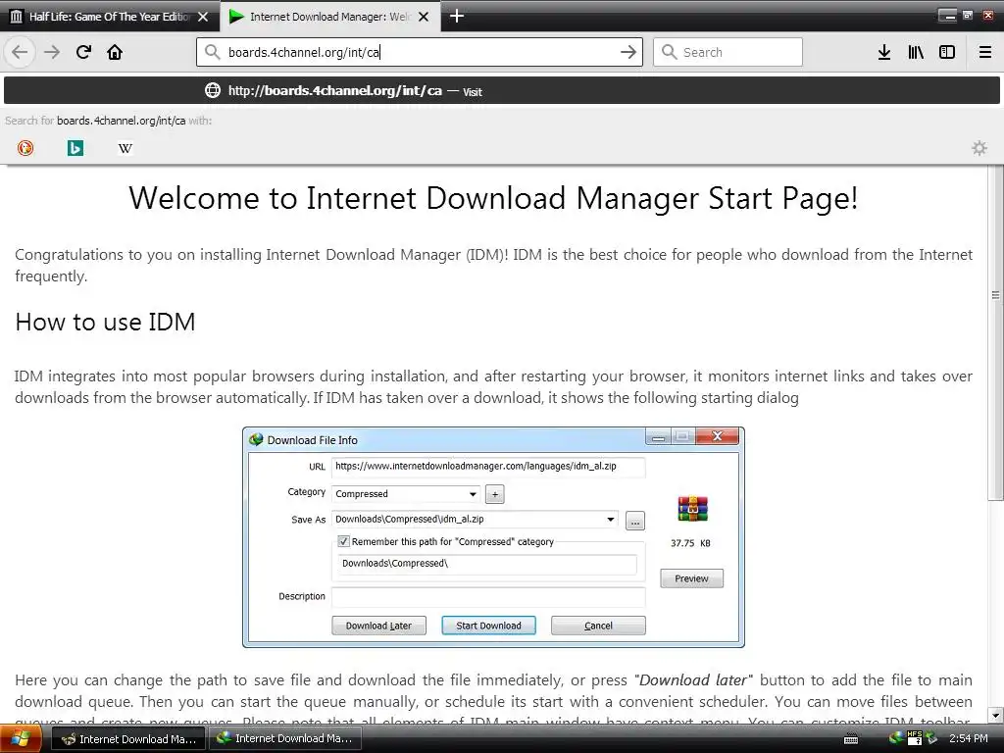
Task: Close the Half Life tab
Action: [x=203, y=17]
